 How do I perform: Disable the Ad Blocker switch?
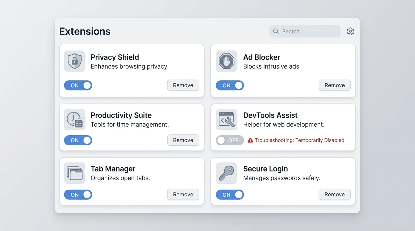230,85
